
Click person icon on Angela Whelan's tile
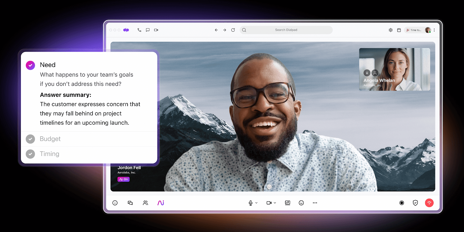[375, 73]
